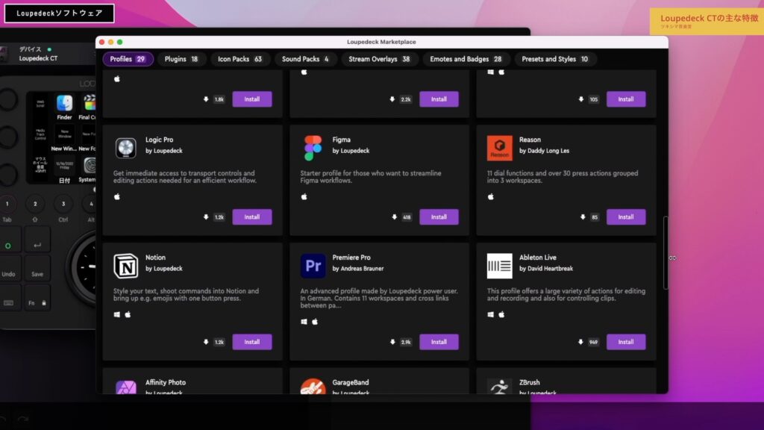Click 'by David Heartbreak' author text
The height and width of the screenshot is (430, 764).
pyautogui.click(x=545, y=269)
